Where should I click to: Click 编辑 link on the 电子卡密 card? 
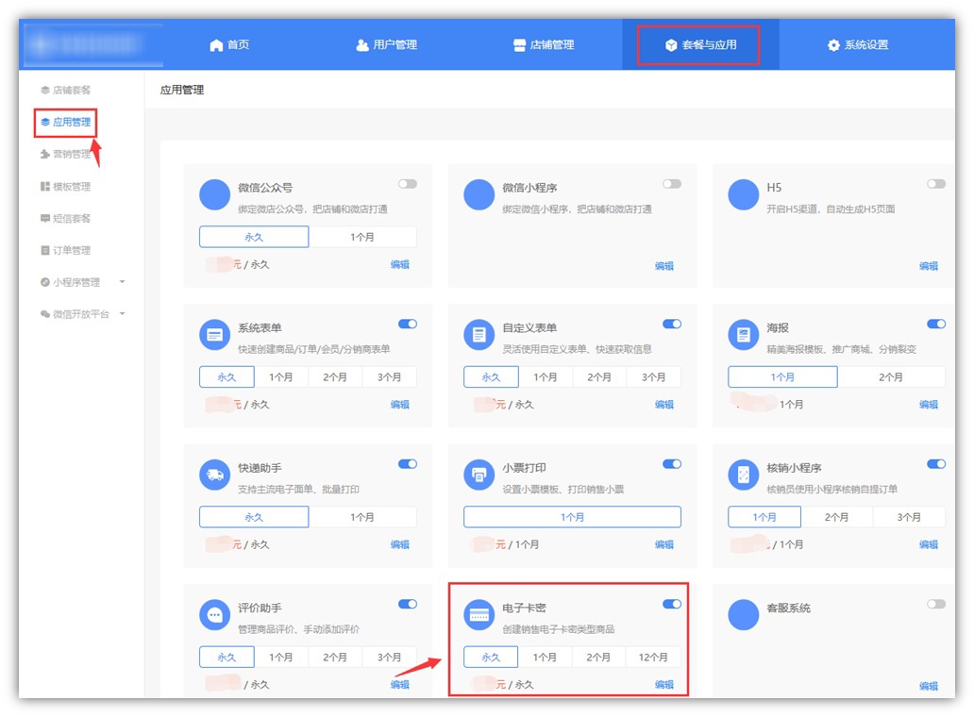pyautogui.click(x=664, y=685)
